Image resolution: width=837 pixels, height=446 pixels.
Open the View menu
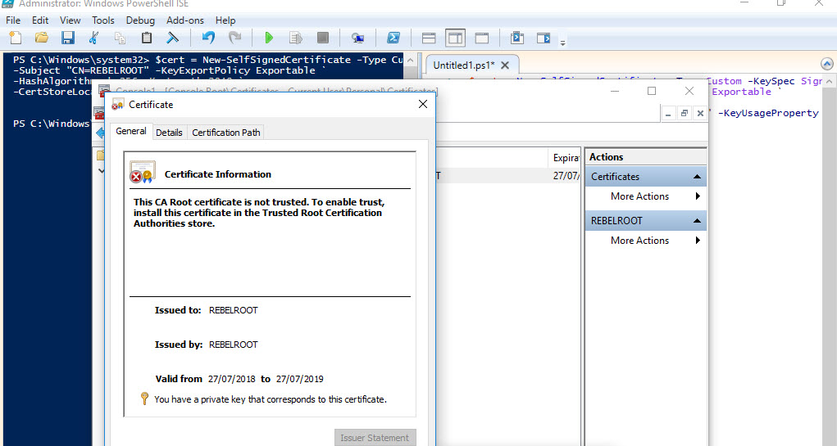(x=70, y=20)
